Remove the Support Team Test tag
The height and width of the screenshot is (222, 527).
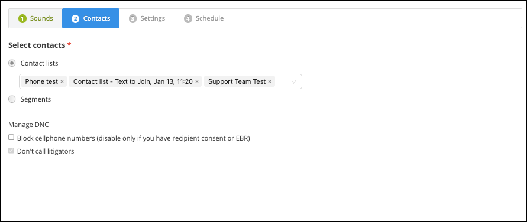(x=270, y=81)
